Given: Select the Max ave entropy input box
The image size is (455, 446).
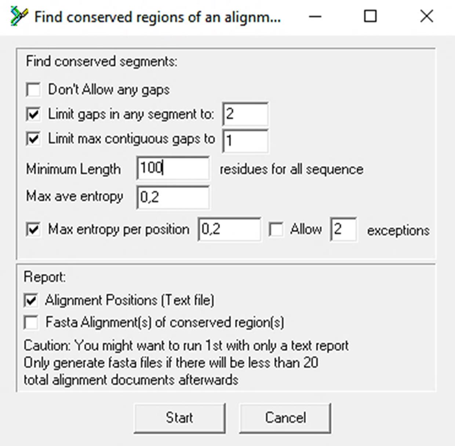Looking at the screenshot, I should (173, 197).
